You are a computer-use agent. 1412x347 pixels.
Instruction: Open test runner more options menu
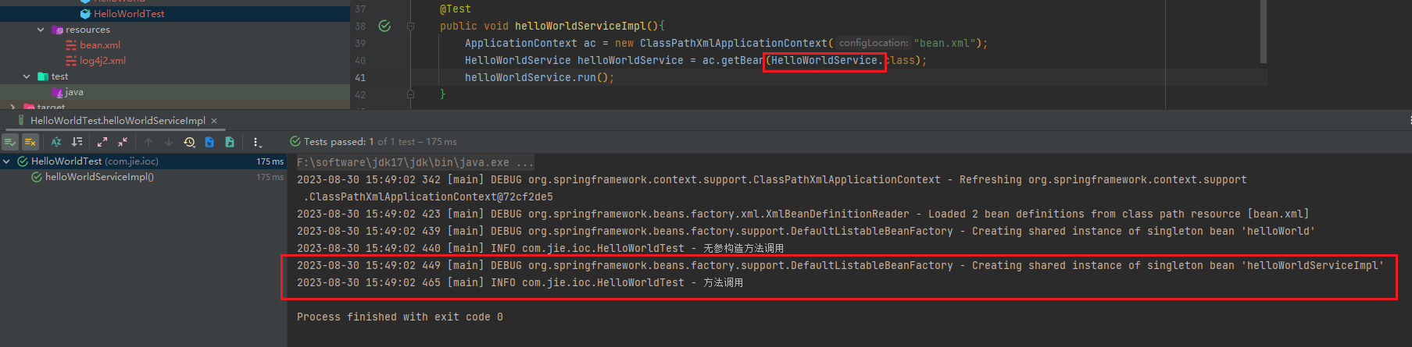coord(256,142)
